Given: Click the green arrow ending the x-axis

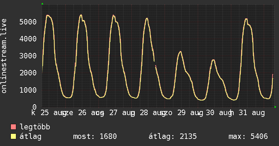Looking at the screenshot, I should pos(275,107).
